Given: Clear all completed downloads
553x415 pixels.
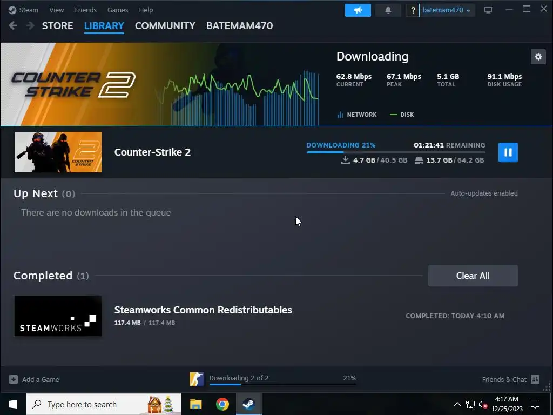Looking at the screenshot, I should (x=473, y=276).
